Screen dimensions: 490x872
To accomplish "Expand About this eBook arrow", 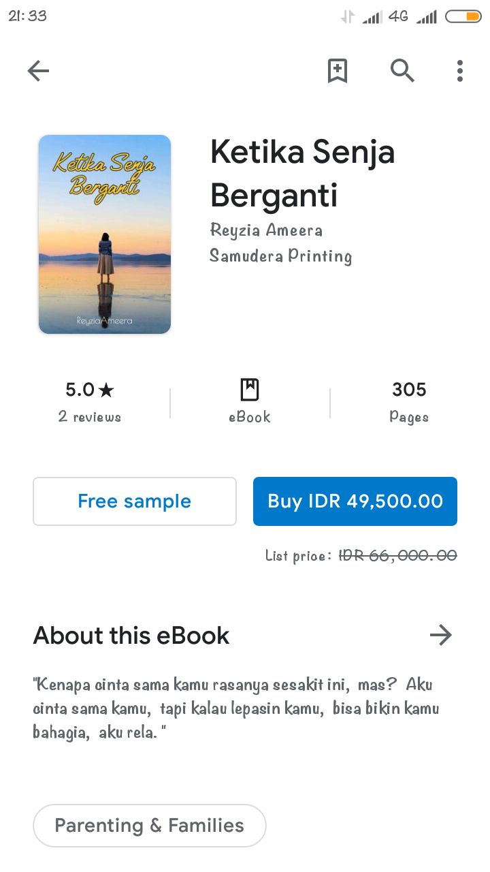I will pos(441,636).
